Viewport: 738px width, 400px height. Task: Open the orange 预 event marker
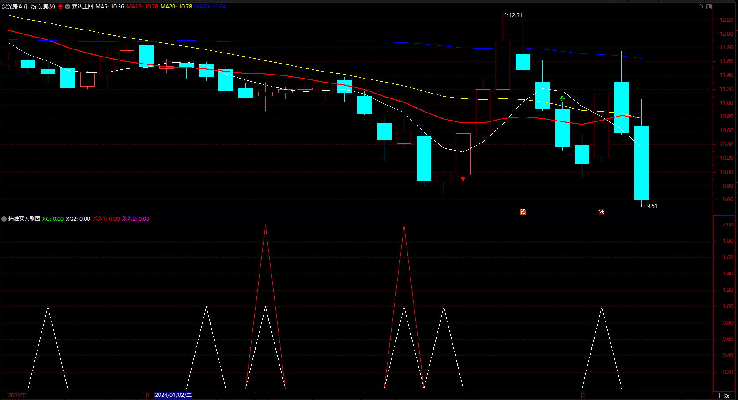click(x=523, y=212)
